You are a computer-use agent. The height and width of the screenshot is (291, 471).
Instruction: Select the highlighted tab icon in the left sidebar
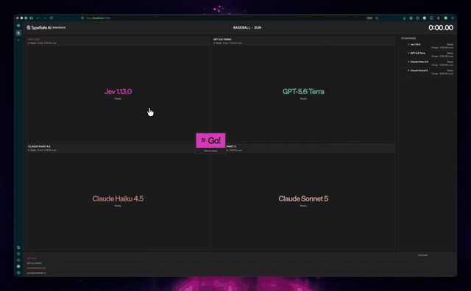(x=18, y=33)
